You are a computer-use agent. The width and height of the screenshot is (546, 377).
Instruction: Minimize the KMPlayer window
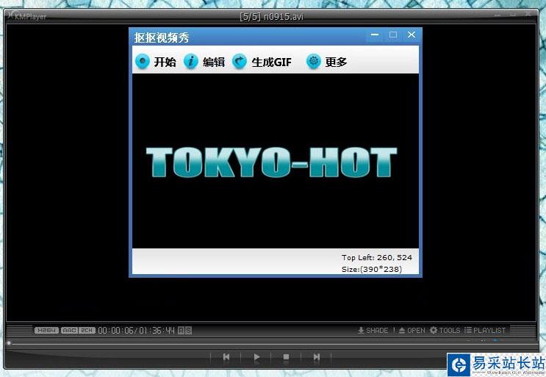[x=498, y=15]
